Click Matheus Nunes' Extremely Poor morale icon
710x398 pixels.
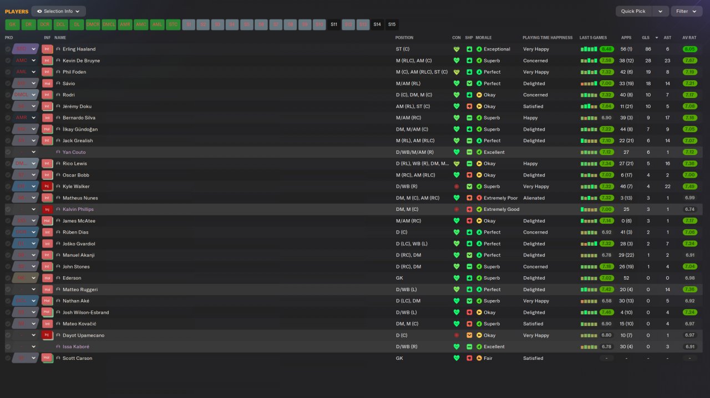pyautogui.click(x=479, y=198)
